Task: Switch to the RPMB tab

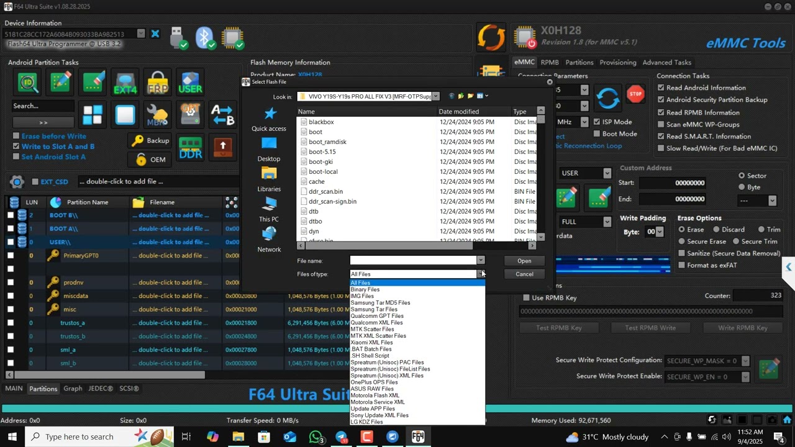Action: [x=550, y=62]
